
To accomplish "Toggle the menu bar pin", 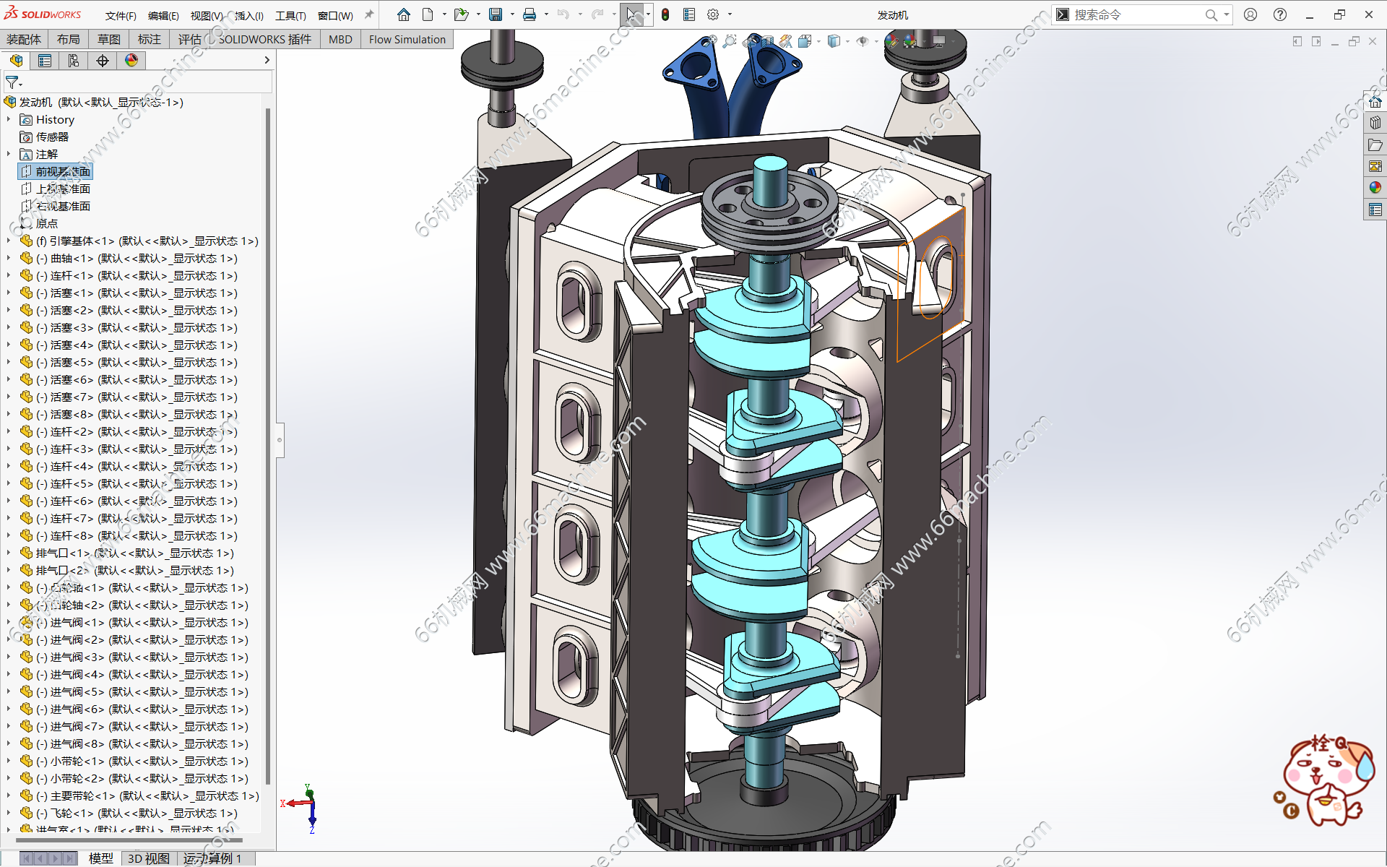I will (x=369, y=14).
